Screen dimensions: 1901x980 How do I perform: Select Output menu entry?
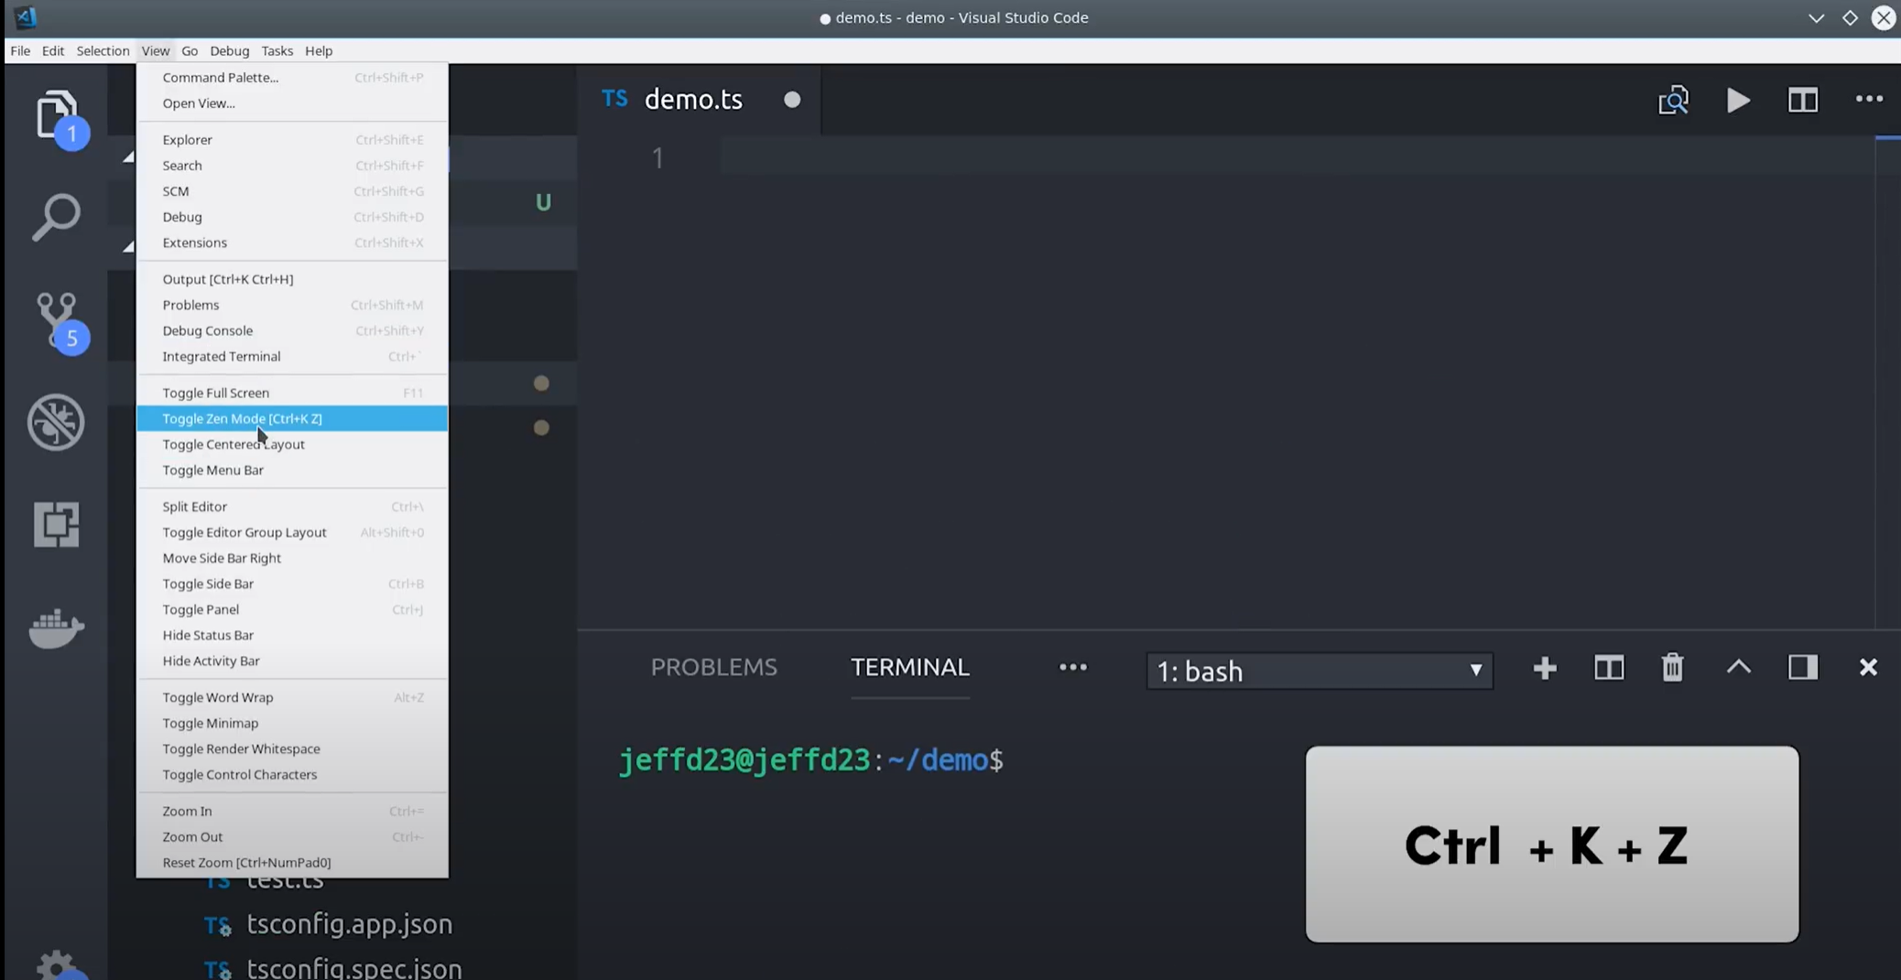pyautogui.click(x=292, y=278)
